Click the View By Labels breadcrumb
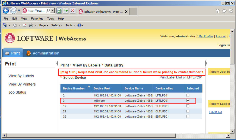236x140 pixels. (87, 65)
